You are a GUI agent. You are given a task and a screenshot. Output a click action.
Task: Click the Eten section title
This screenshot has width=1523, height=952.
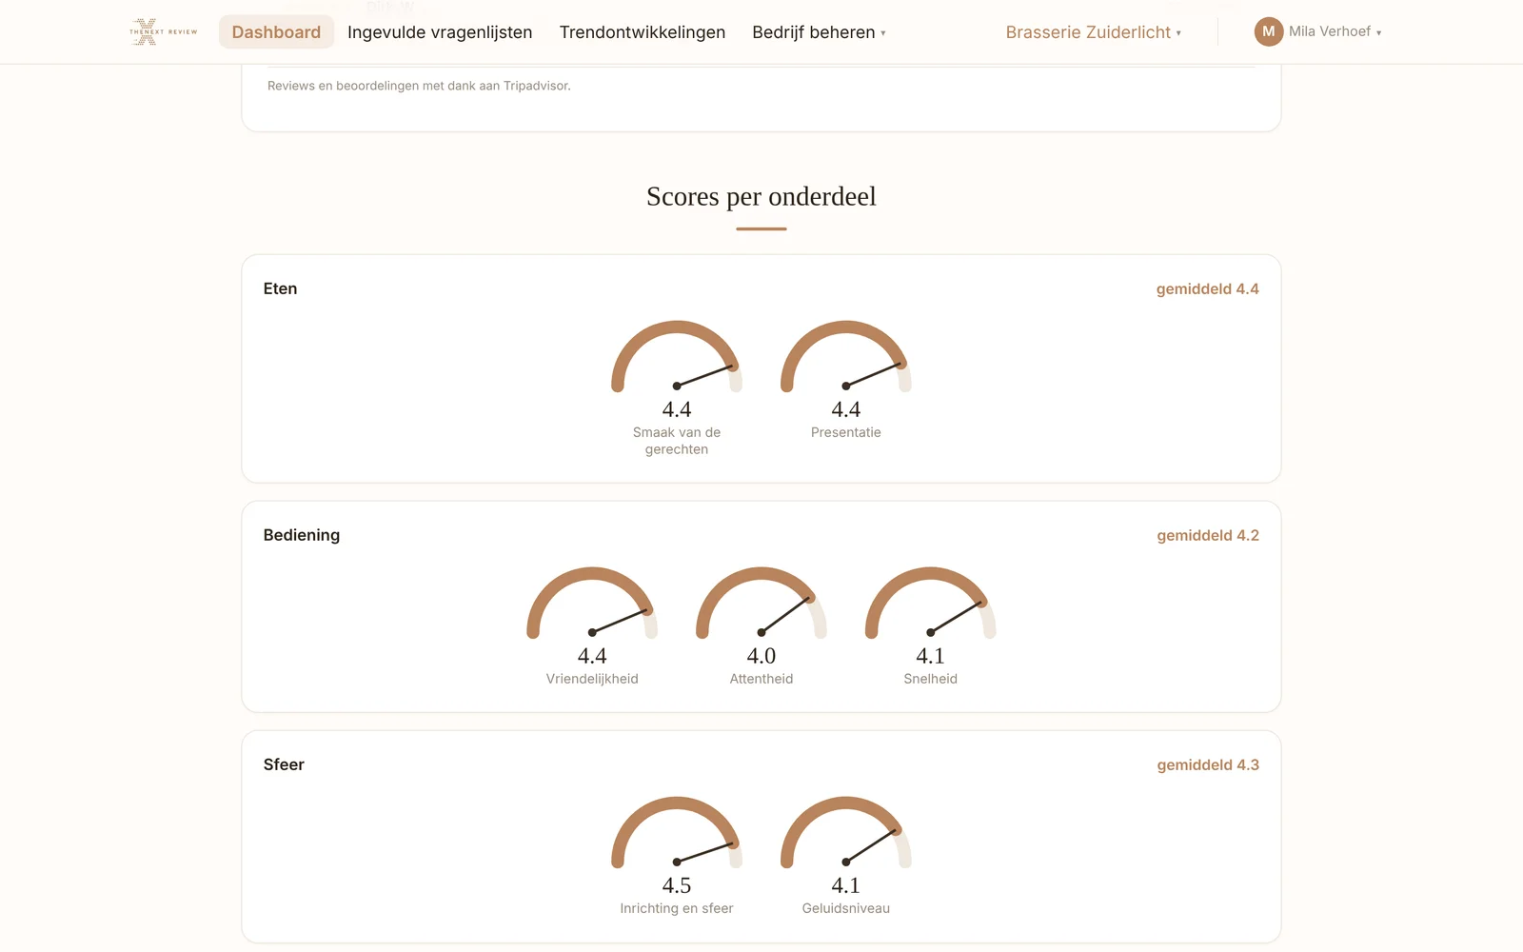280,288
